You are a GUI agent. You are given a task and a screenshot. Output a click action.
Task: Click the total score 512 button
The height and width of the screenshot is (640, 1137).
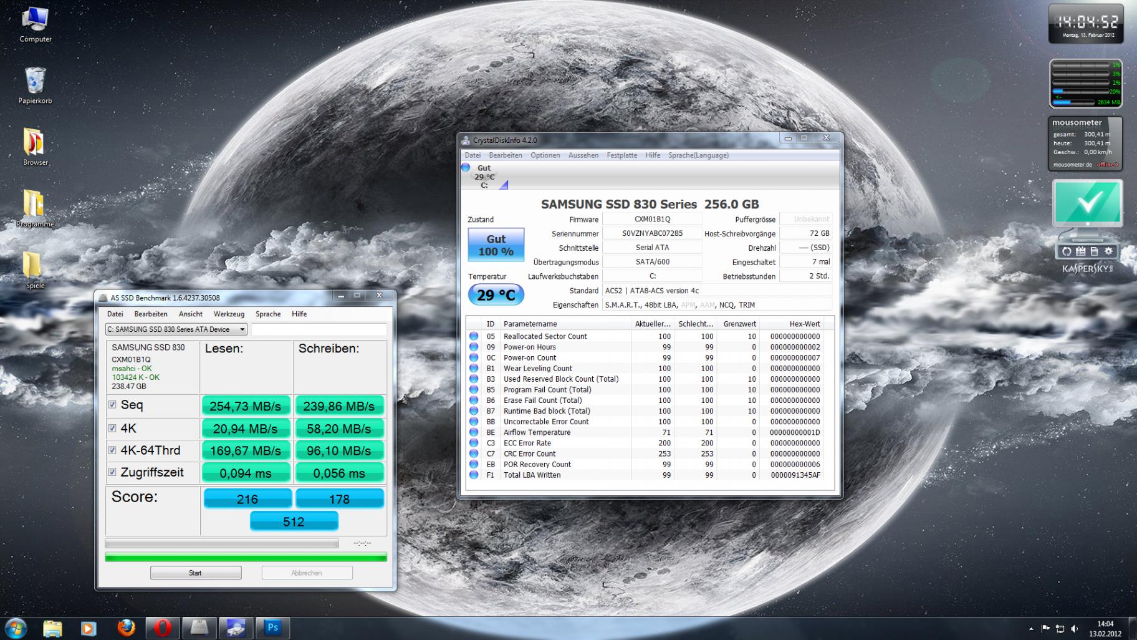point(294,521)
